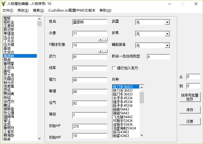The height and width of the screenshot is (144, 203).
Task: Click the R剧本形象 input field
Action: coord(90,45)
